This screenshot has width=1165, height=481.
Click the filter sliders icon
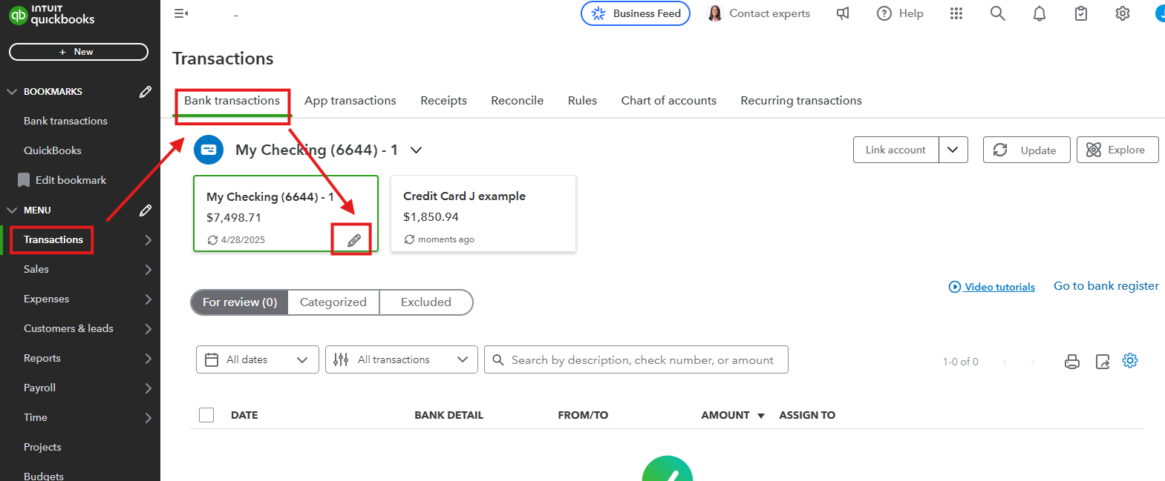(341, 359)
